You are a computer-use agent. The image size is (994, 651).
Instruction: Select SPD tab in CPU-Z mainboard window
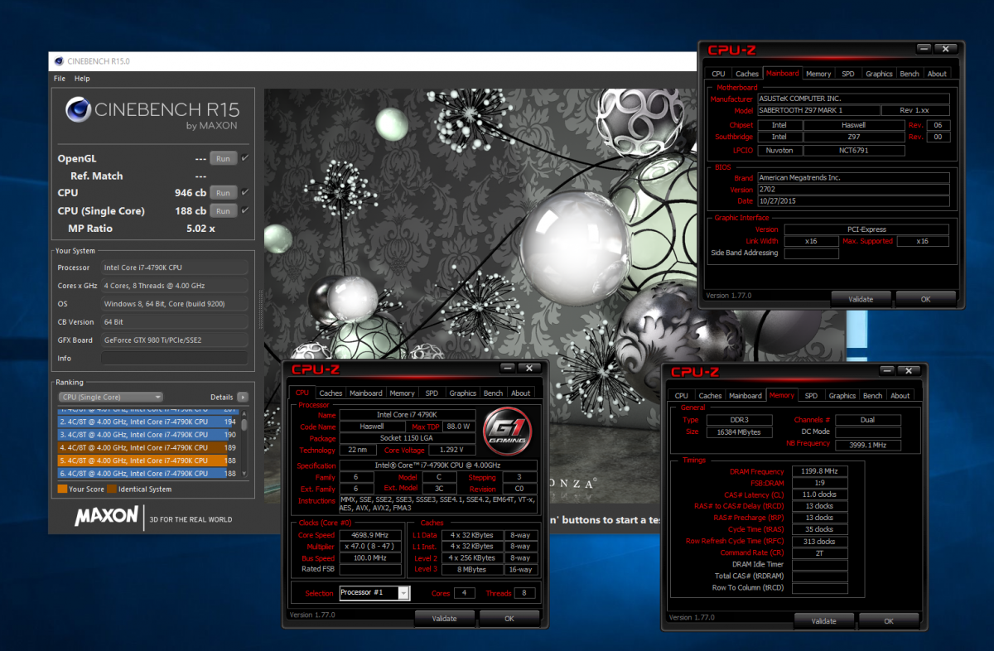[x=848, y=74]
